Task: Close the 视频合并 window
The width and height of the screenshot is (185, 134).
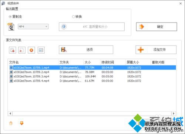Action: tap(181, 3)
